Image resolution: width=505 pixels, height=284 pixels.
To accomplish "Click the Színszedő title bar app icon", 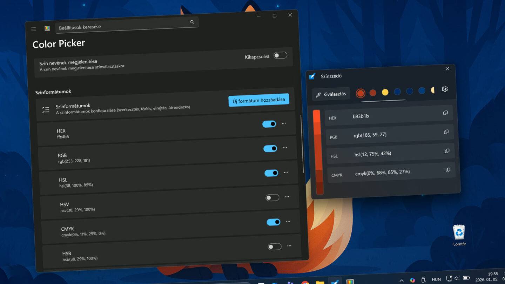I will 312,76.
